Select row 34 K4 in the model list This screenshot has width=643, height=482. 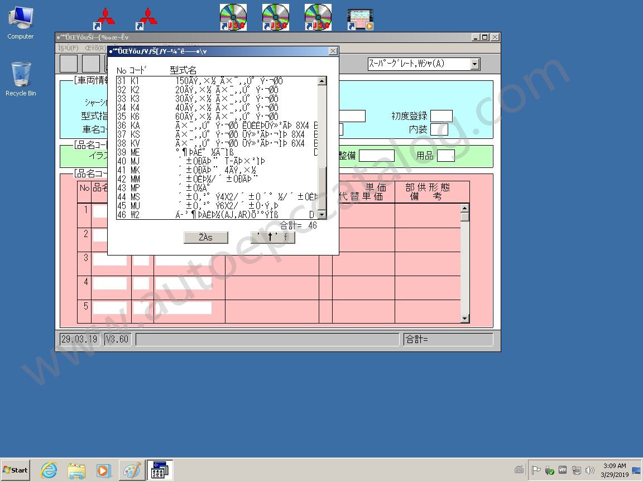click(x=217, y=108)
